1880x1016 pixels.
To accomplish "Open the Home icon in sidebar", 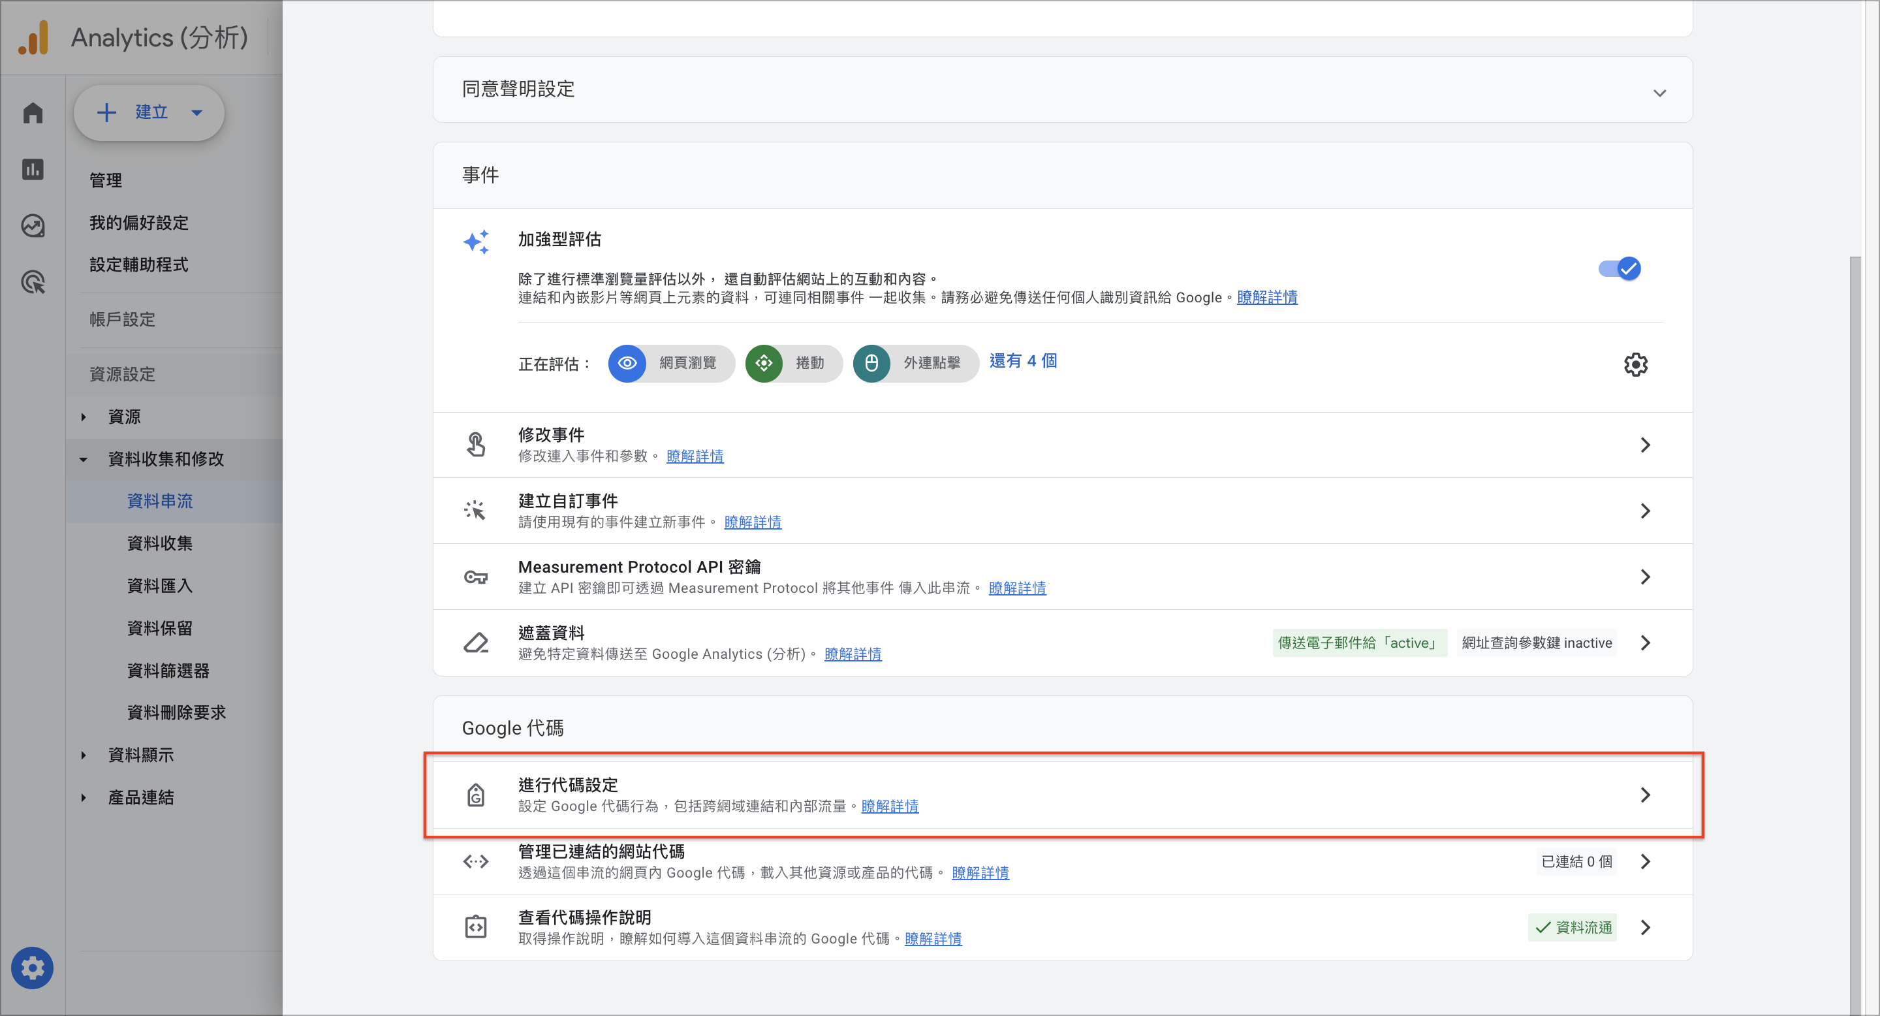I will tap(33, 113).
